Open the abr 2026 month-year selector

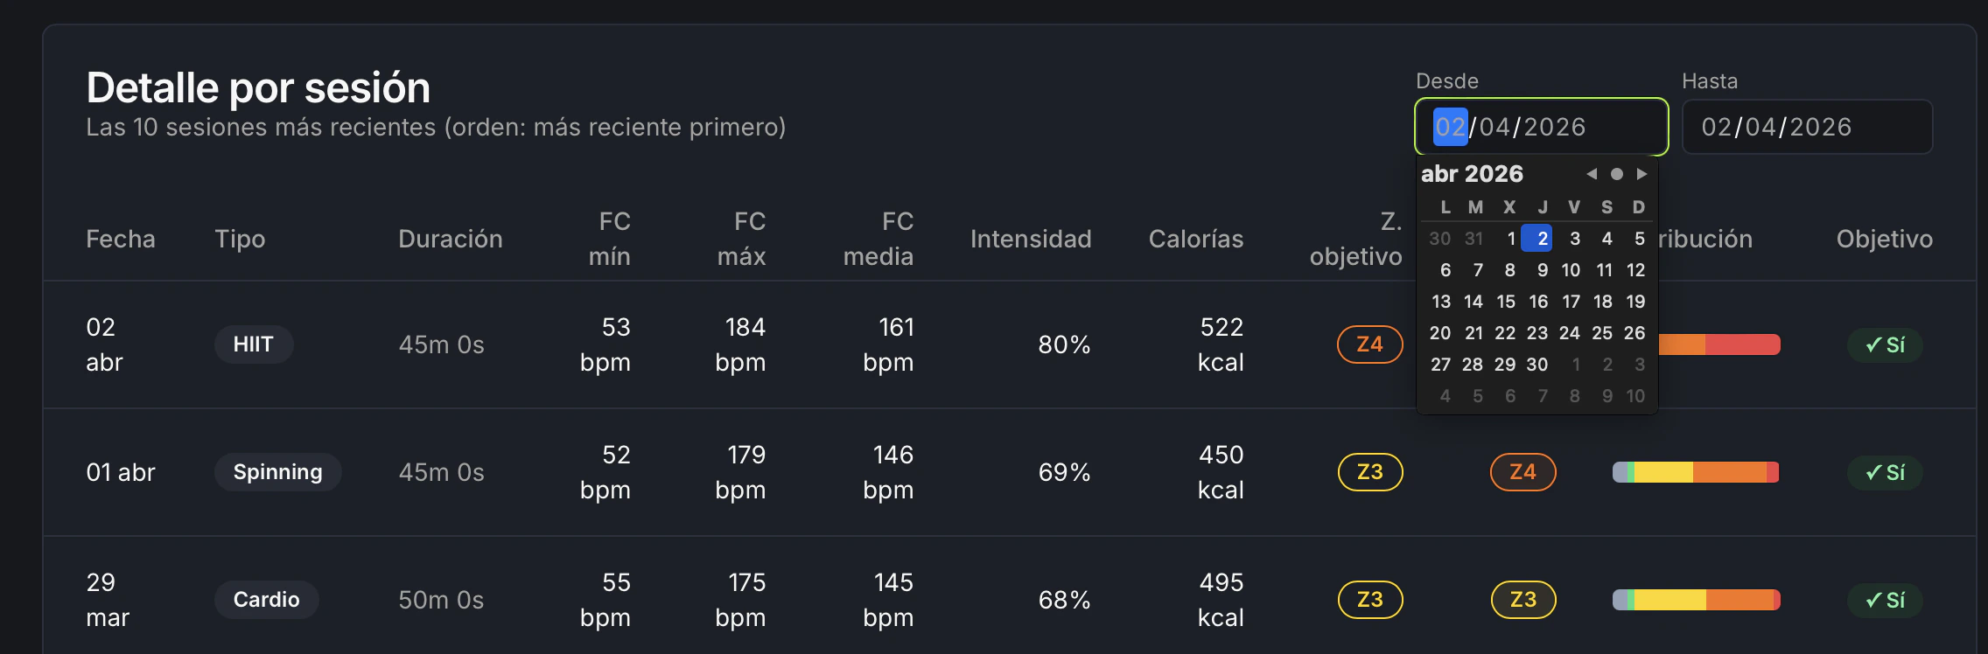1473,174
